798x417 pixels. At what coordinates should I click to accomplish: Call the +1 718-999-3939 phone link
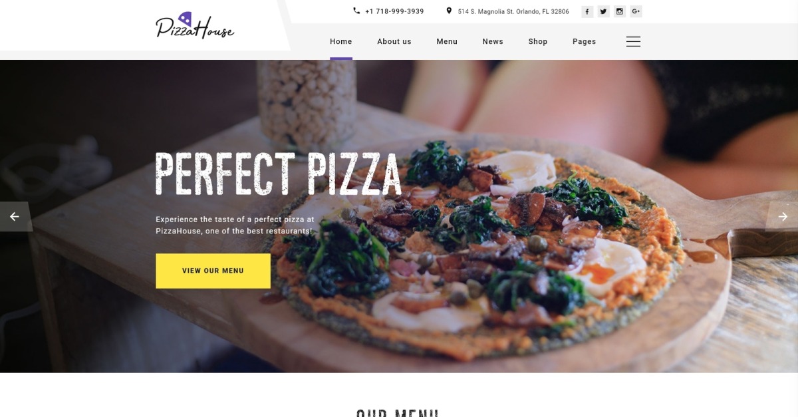point(394,11)
